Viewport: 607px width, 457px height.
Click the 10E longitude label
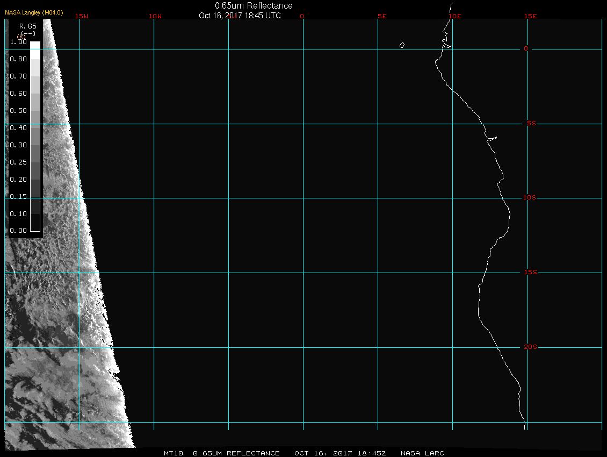coord(454,16)
